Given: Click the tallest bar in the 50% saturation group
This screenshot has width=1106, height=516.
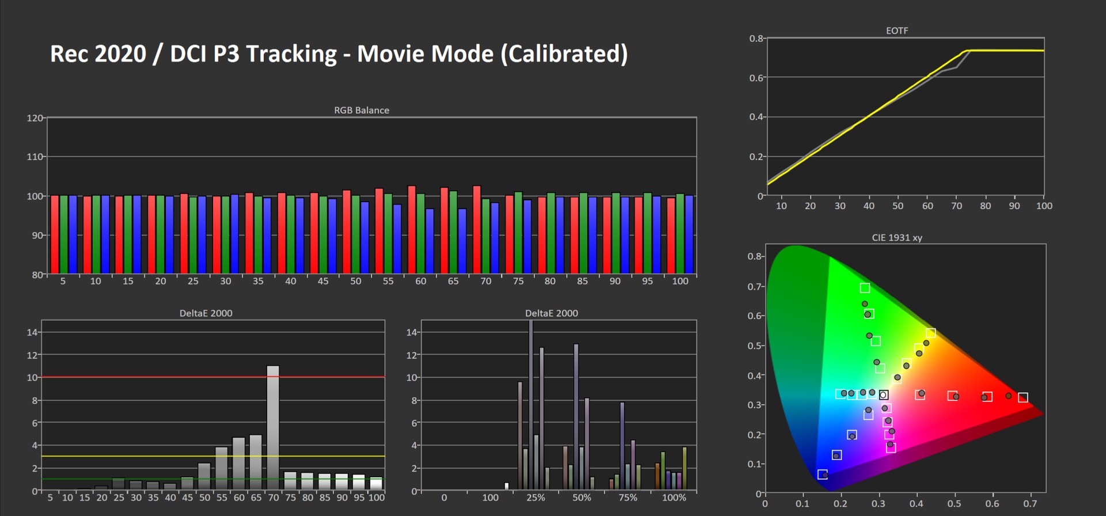Looking at the screenshot, I should click(x=576, y=416).
